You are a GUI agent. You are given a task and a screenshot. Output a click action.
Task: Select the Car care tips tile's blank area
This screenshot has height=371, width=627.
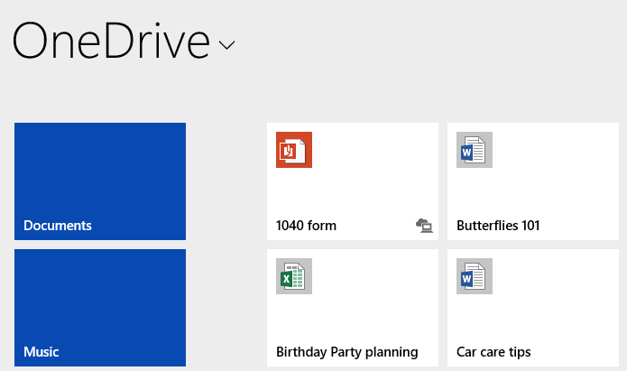click(555, 307)
